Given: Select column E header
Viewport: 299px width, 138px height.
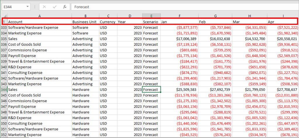Looking at the screenshot, I should pyautogui.click(x=152, y=16).
